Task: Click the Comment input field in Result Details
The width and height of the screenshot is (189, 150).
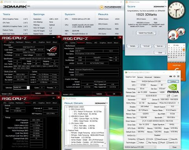Action: pyautogui.click(x=89, y=149)
